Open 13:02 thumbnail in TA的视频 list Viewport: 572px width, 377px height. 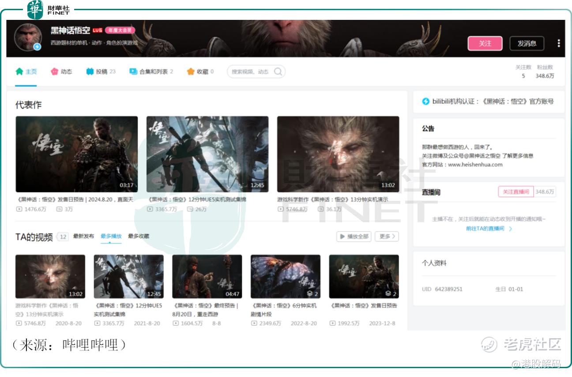point(50,276)
